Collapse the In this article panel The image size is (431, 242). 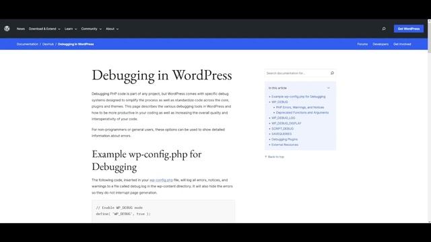coord(328,88)
